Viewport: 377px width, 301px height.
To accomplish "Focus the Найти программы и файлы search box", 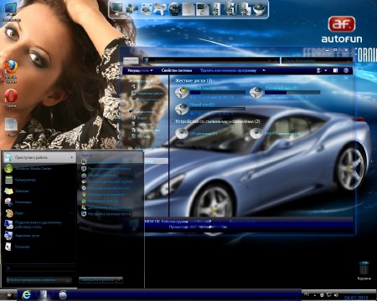I will (x=39, y=280).
